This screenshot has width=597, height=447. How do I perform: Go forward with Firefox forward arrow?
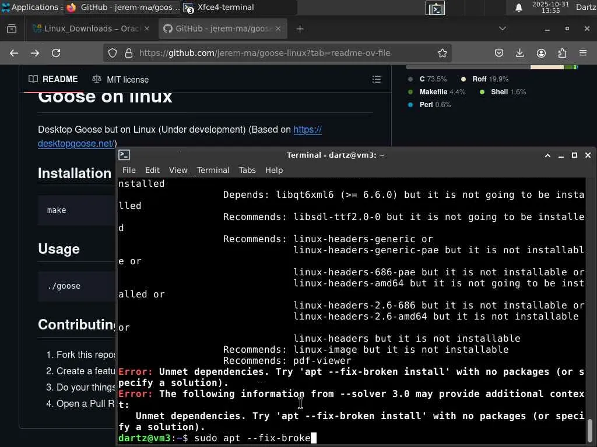tap(35, 53)
